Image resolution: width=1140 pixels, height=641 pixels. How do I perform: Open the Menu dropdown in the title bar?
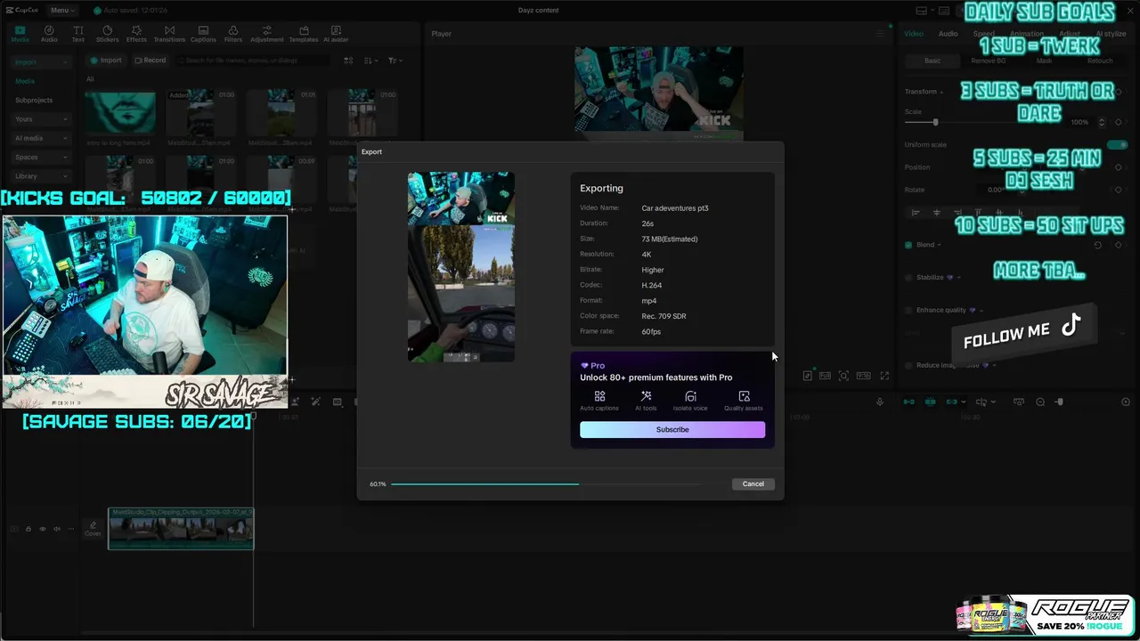tap(61, 10)
